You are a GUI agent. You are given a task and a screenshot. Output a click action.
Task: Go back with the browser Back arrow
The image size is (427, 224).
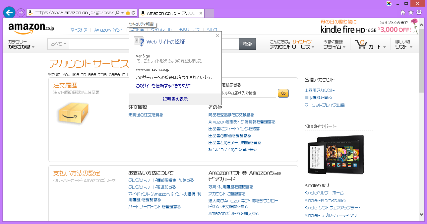click(x=9, y=13)
